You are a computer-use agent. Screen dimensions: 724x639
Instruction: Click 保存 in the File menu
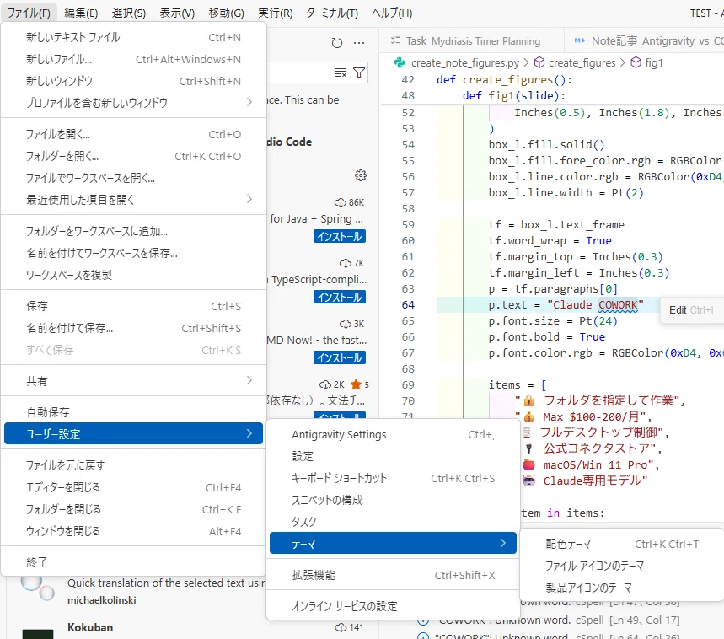133,306
